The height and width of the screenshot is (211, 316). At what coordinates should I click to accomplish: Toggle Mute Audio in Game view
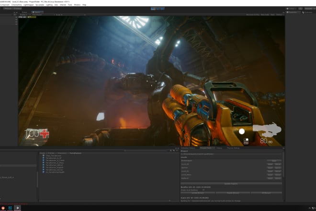[265, 15]
